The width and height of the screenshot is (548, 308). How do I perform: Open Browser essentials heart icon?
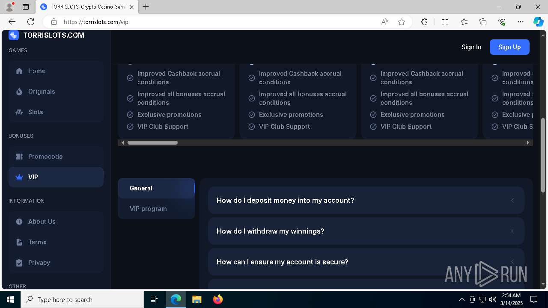coord(502,22)
